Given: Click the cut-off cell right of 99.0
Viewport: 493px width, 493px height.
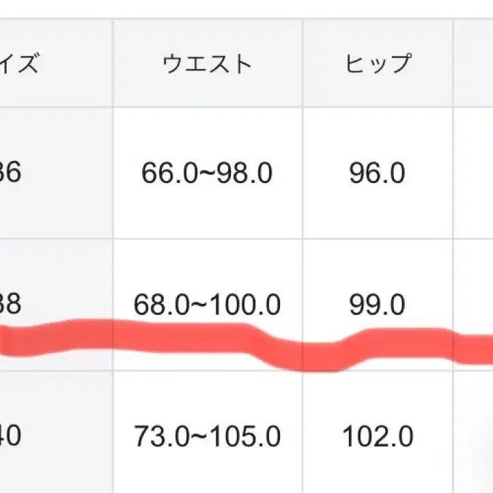Looking at the screenshot, I should 474,300.
